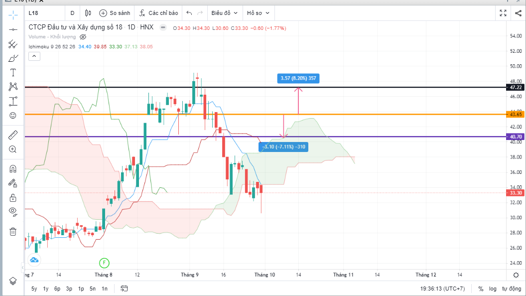Click the market status dot near HNX
The height and width of the screenshot is (296, 526).
[x=163, y=27]
